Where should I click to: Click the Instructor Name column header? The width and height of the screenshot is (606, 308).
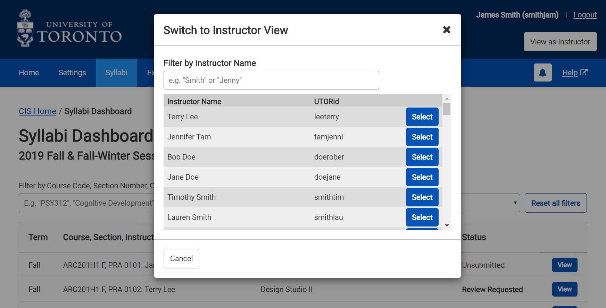[194, 102]
